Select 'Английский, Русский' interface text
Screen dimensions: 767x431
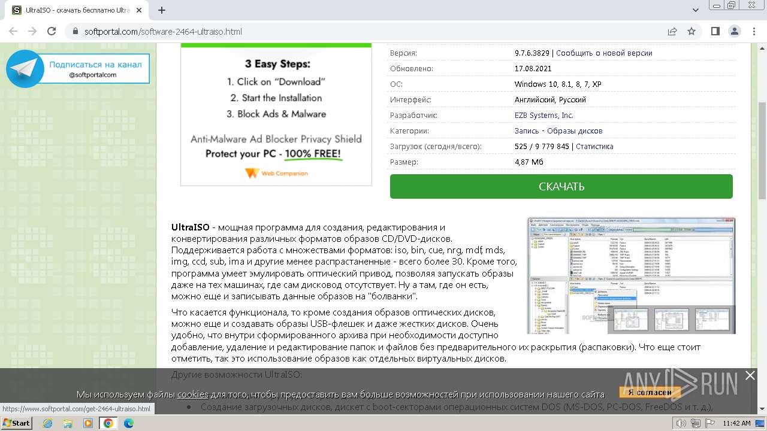click(x=550, y=99)
